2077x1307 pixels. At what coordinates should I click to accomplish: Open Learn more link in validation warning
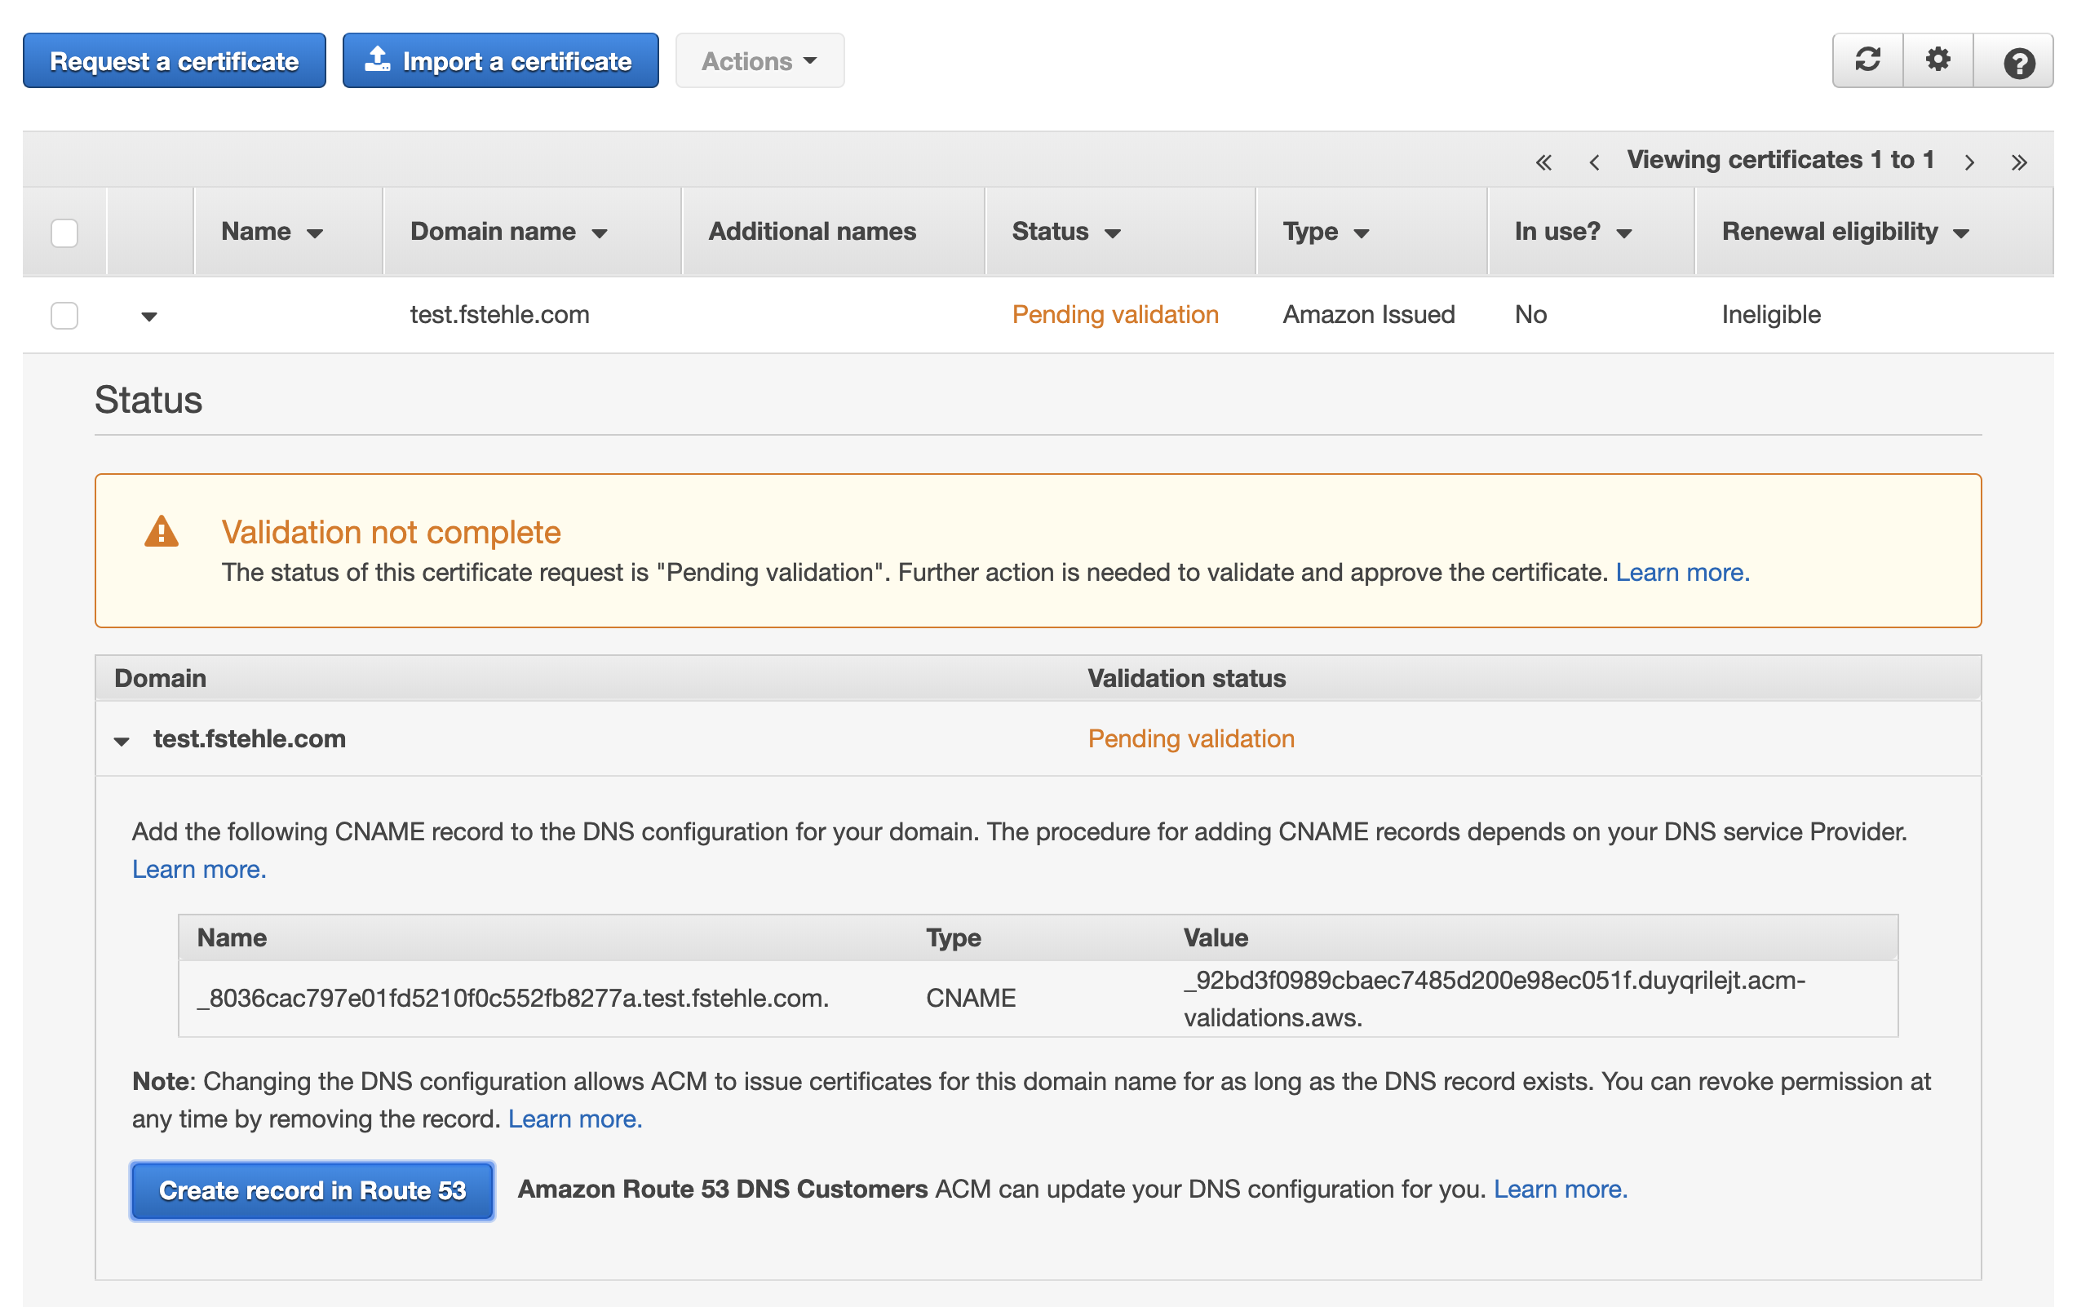[x=1681, y=571]
